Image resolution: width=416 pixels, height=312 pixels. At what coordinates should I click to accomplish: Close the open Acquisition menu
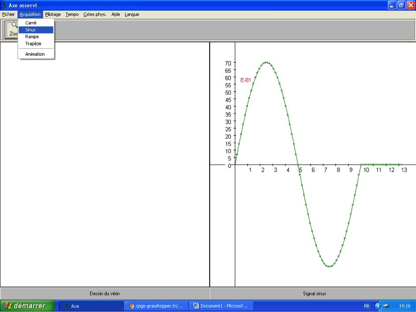(30, 15)
